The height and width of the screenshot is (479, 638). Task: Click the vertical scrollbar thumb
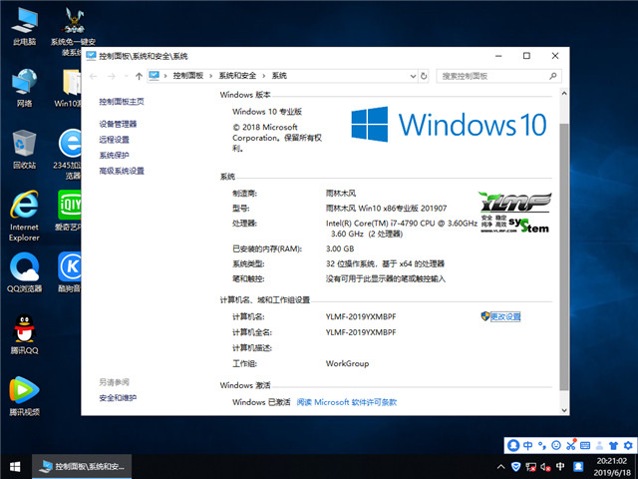pos(564,256)
